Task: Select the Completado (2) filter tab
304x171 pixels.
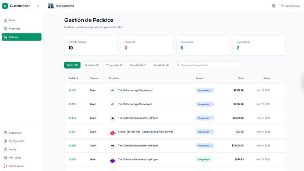Action: click(138, 65)
